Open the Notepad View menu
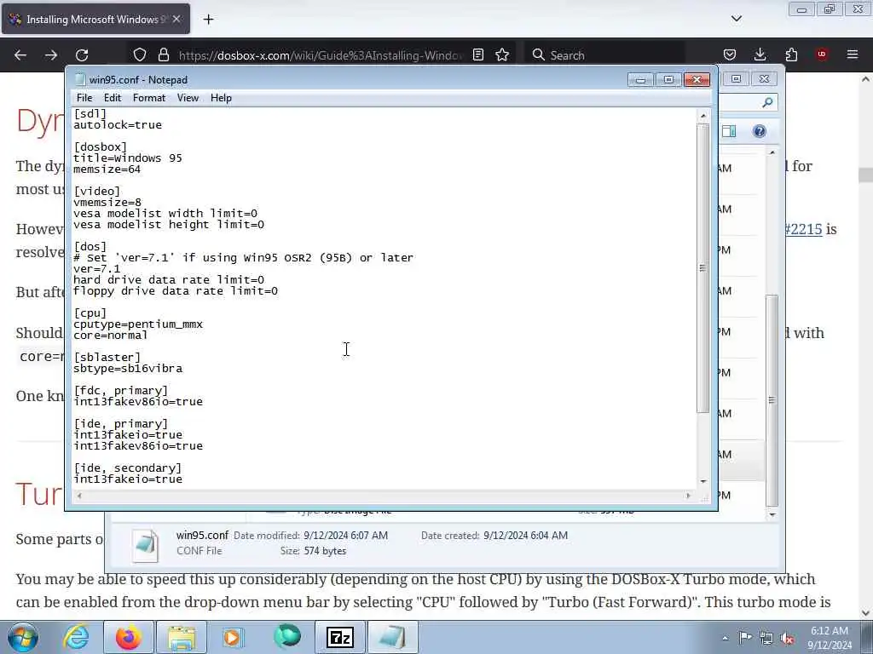Viewport: 873px width, 654px height. [188, 98]
